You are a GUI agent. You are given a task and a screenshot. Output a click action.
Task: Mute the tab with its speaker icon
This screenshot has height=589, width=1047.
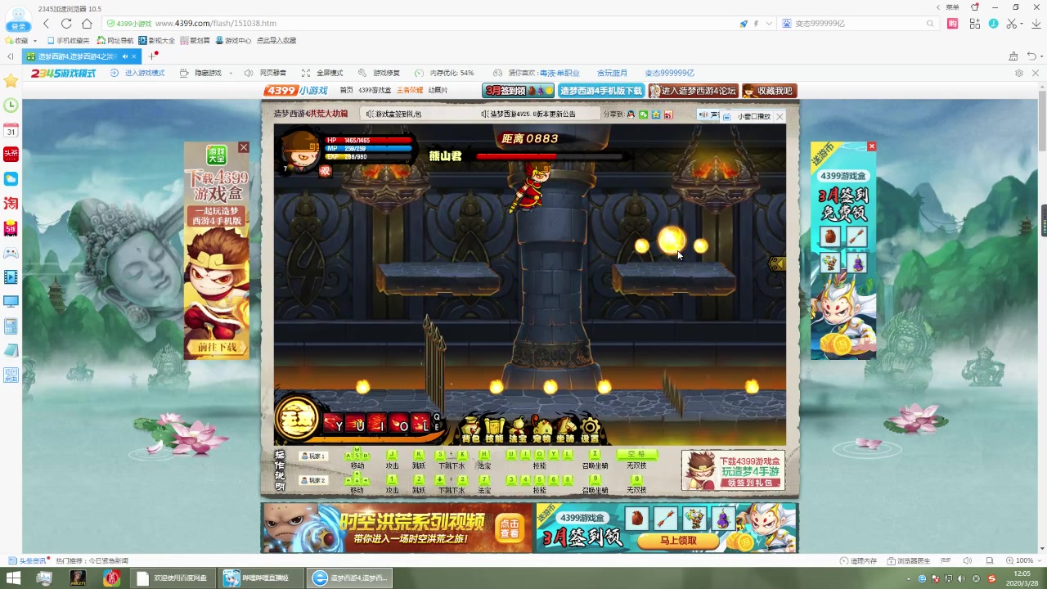(124, 56)
